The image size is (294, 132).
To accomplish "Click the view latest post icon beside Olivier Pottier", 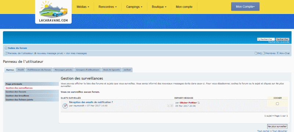I will coord(198,103).
